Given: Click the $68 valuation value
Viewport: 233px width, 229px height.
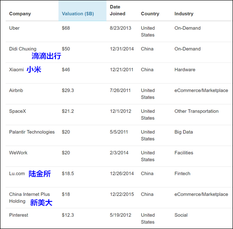Looking at the screenshot, I should 66,28.
